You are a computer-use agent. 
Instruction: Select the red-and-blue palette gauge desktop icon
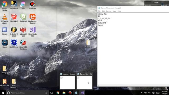[x=23, y=43]
